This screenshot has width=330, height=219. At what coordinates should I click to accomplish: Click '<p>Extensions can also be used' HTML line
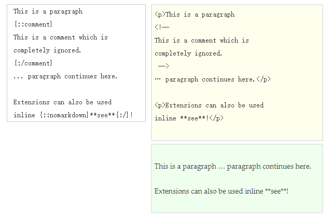[209, 105]
